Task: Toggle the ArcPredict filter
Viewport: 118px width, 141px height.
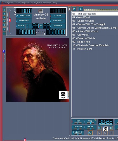Action: click(x=58, y=21)
